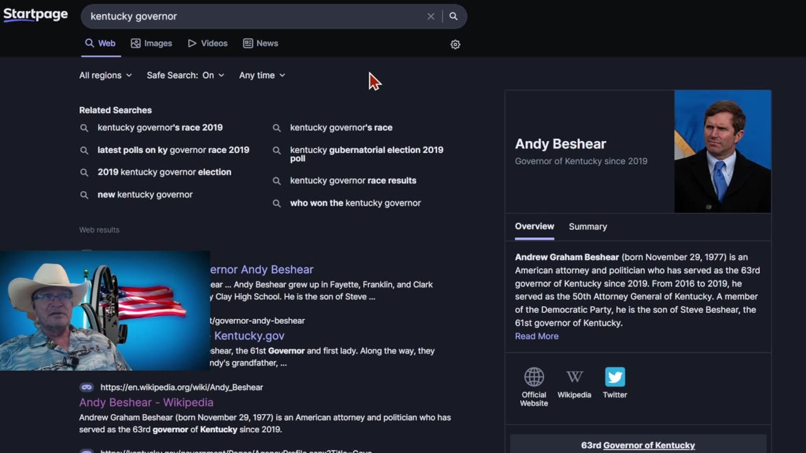Click magnifier icon beside "new kentucky governor"
Viewport: 806px width, 453px height.
coord(84,195)
